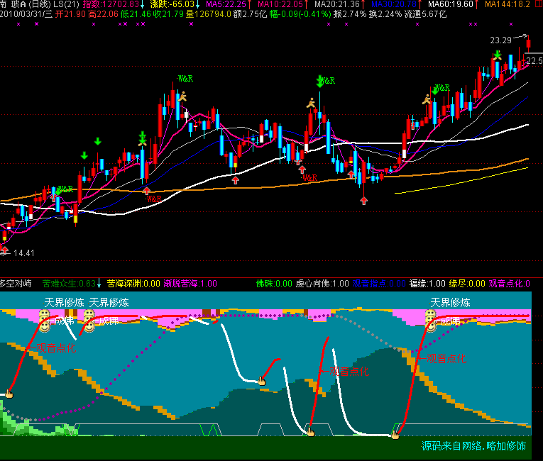Click the second hand pointer from left in indicator
This screenshot has height=461, width=543.
tap(262, 381)
